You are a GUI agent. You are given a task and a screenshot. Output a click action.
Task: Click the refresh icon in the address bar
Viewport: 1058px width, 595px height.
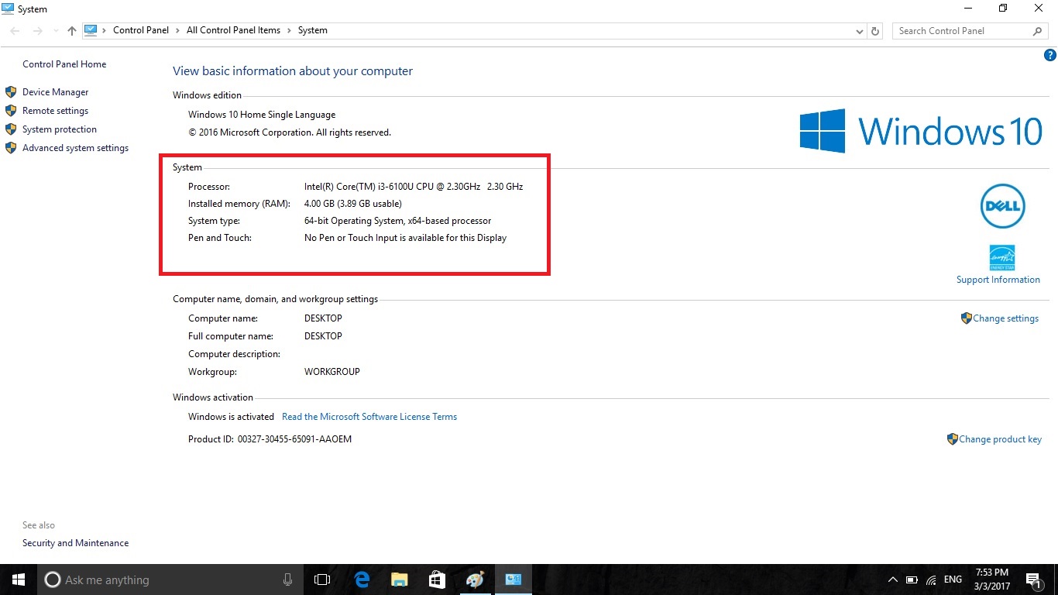[874, 30]
